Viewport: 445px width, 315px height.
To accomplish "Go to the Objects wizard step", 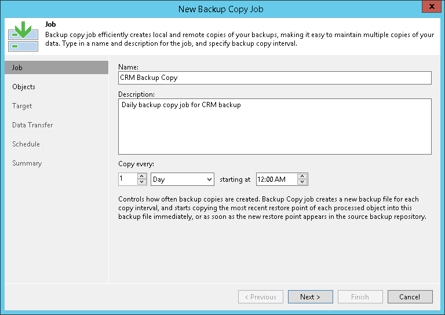I will [24, 87].
